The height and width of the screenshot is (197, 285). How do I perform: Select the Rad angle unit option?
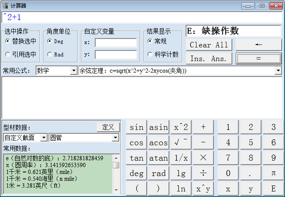[50, 54]
